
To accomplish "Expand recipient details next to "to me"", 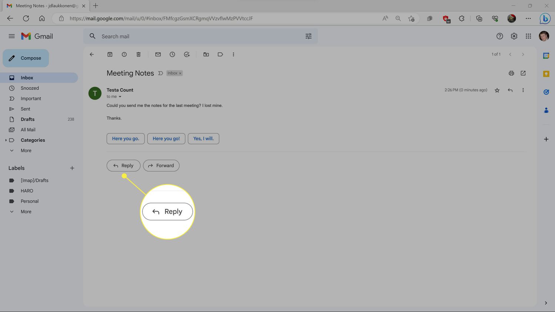I will click(x=120, y=97).
